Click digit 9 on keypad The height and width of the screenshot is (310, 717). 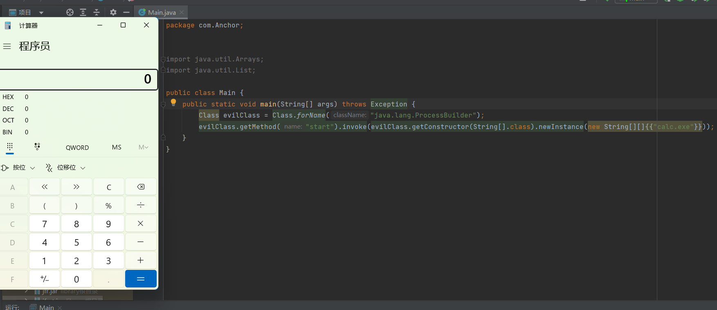pyautogui.click(x=109, y=224)
